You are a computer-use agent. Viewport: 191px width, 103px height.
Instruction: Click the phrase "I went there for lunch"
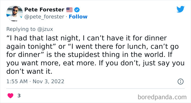[x=109, y=46]
